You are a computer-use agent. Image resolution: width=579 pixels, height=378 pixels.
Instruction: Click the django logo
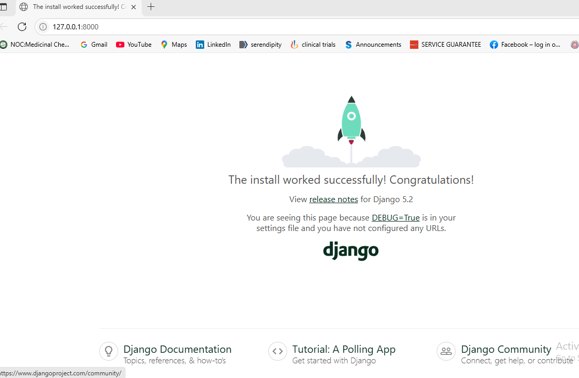(351, 251)
